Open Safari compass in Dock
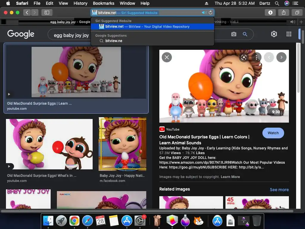The image size is (305, 229). pos(88,221)
